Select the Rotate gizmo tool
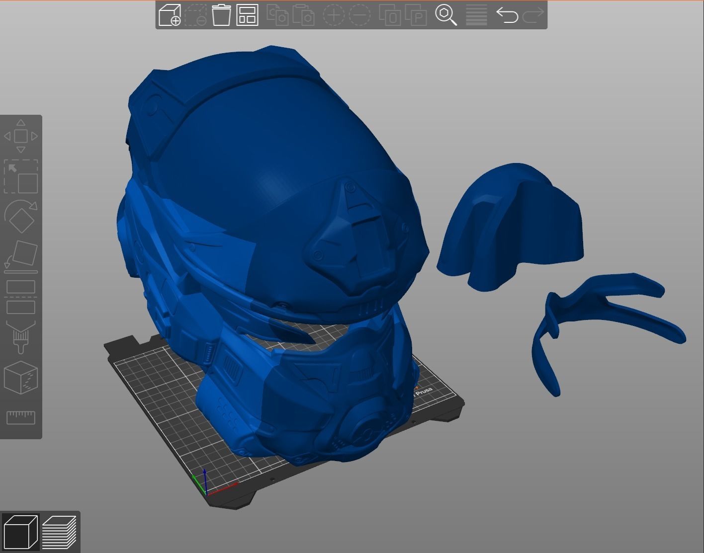The width and height of the screenshot is (704, 553). (x=21, y=216)
